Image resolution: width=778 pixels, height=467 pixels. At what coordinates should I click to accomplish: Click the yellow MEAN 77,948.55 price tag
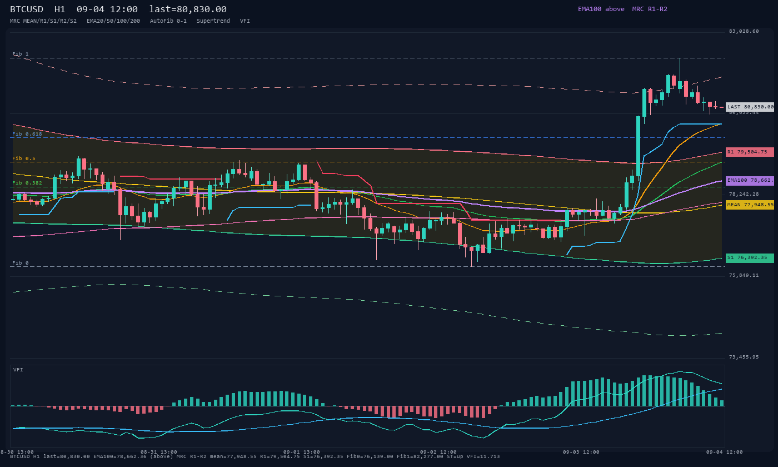click(x=750, y=205)
